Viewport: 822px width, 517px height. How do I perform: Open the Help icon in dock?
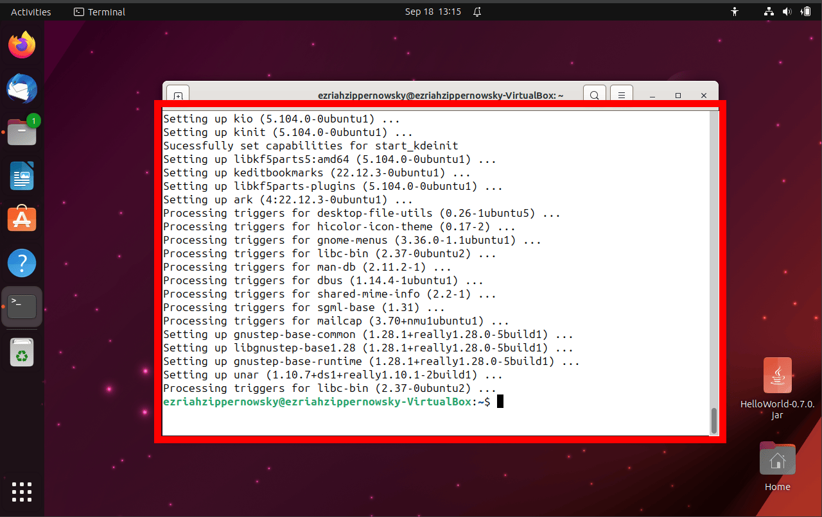22,263
